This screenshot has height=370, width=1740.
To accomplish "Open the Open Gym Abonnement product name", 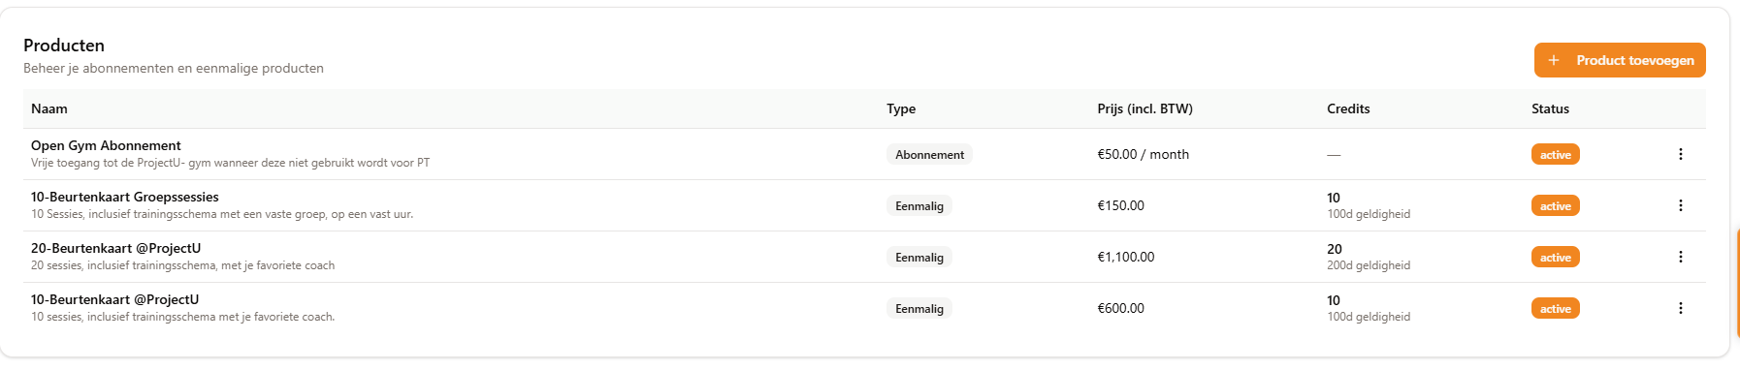I will coord(106,145).
